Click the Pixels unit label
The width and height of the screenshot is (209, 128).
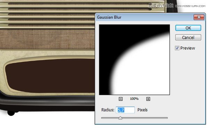tap(142, 110)
